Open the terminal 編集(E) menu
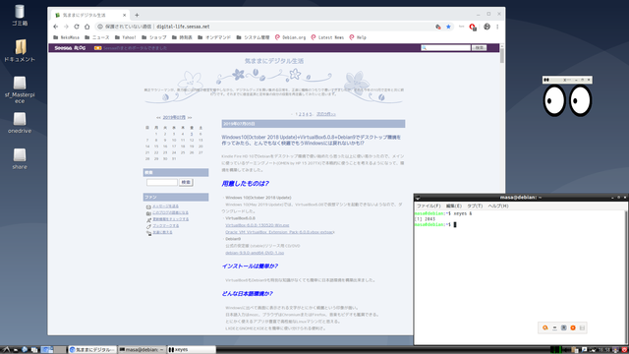Image resolution: width=629 pixels, height=354 pixels. click(x=454, y=206)
